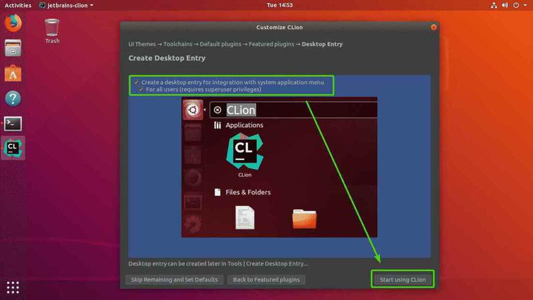
Task: Toggle 'Create a desktop entry' checkbox
Action: (x=137, y=83)
